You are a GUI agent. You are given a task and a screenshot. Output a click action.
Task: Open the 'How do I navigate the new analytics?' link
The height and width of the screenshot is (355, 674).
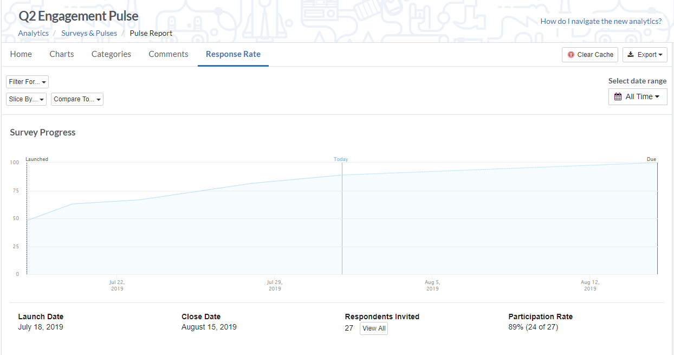coord(601,21)
